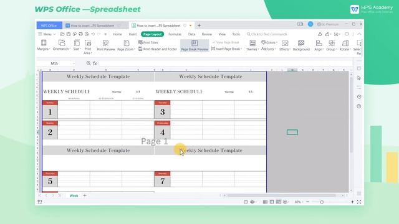Viewport: 399px width, 224px height.
Task: Switch to Normal view in status bar
Action: pyautogui.click(x=265, y=202)
